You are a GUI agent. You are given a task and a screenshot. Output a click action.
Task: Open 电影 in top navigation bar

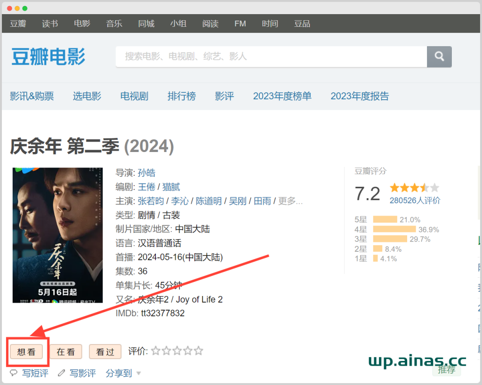click(82, 24)
